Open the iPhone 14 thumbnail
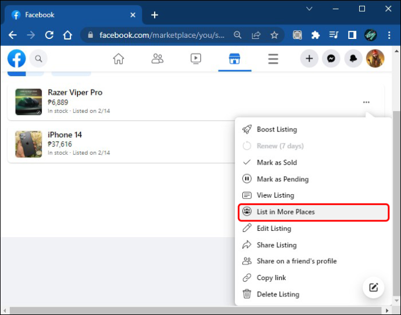Image resolution: width=401 pixels, height=315 pixels. click(x=28, y=144)
